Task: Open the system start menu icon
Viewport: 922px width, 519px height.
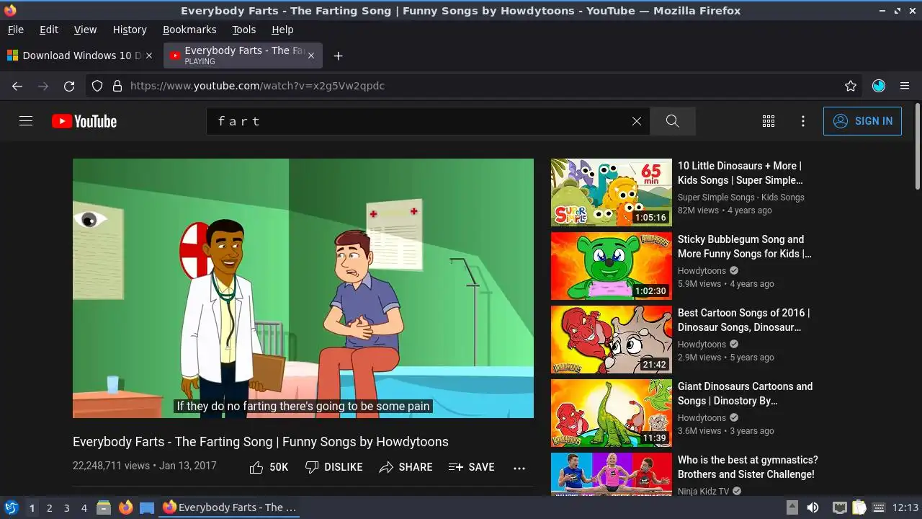Action: coord(11,507)
